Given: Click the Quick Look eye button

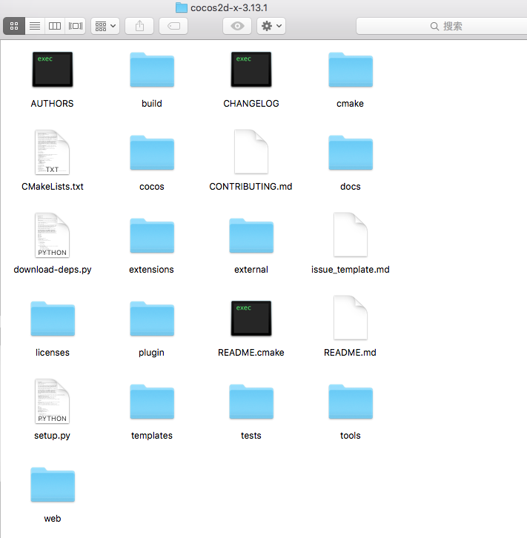Looking at the screenshot, I should 237,26.
